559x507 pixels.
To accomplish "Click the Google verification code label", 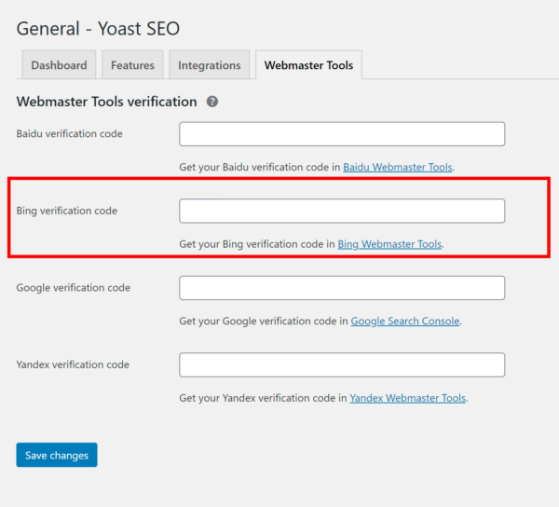I will 74,288.
